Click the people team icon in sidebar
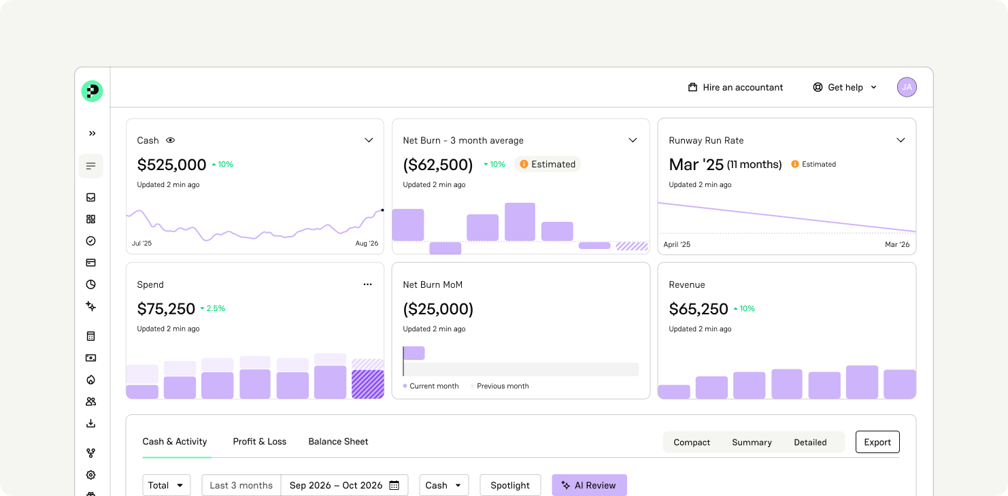Screen dimensions: 1008x496 click(91, 401)
